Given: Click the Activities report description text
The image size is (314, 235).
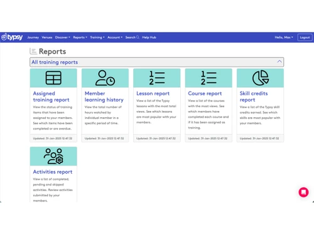Looking at the screenshot, I should tap(53, 190).
